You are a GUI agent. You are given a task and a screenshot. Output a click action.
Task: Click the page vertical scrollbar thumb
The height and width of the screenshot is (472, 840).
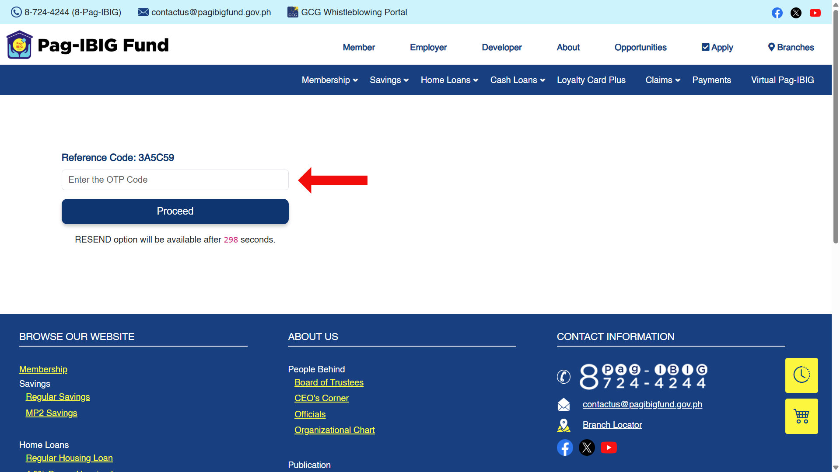coord(836,127)
